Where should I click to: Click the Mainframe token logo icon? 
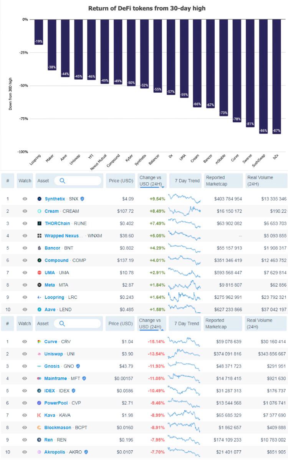39,379
